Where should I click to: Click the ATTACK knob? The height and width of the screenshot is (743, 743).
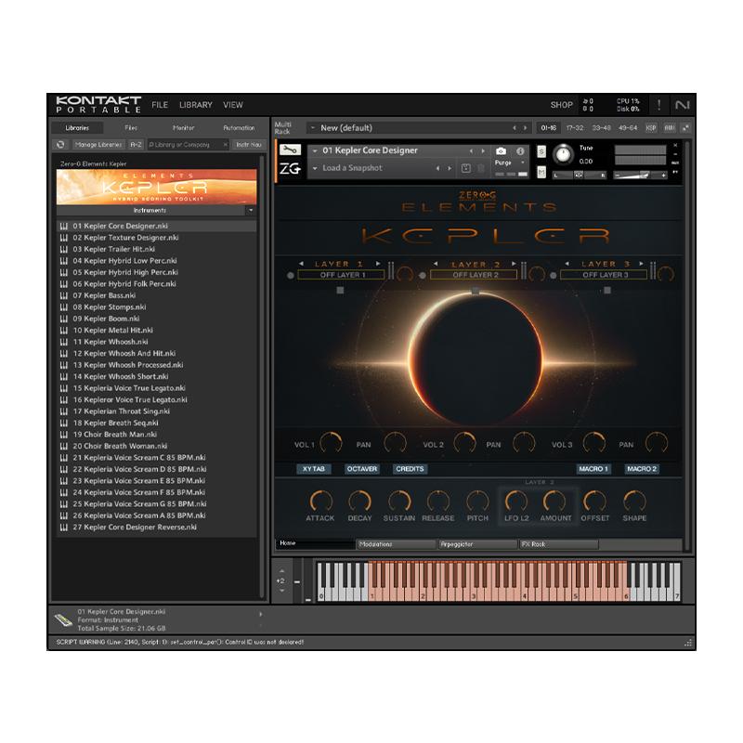[x=320, y=502]
